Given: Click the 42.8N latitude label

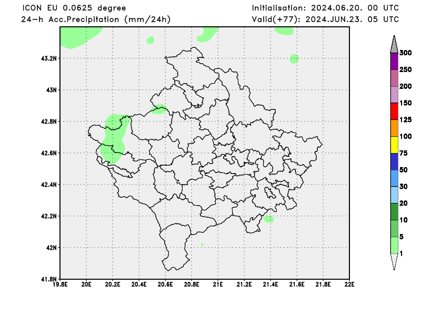Looking at the screenshot, I should [x=49, y=121].
